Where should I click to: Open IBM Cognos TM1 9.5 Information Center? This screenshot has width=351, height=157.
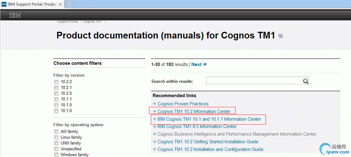pyautogui.click(x=197, y=126)
